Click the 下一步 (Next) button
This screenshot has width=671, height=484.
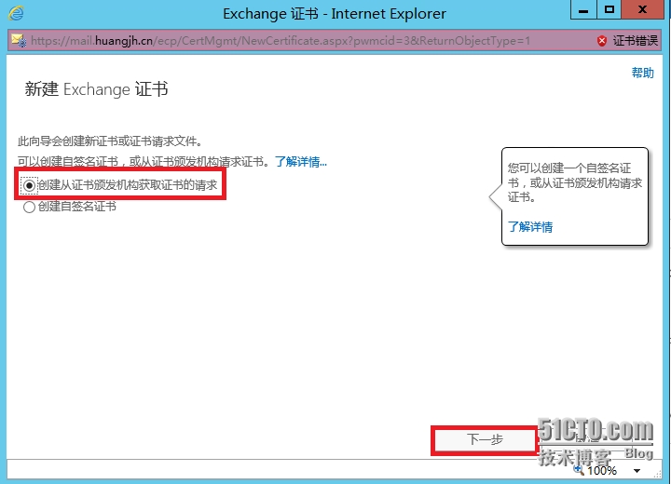[x=485, y=439]
